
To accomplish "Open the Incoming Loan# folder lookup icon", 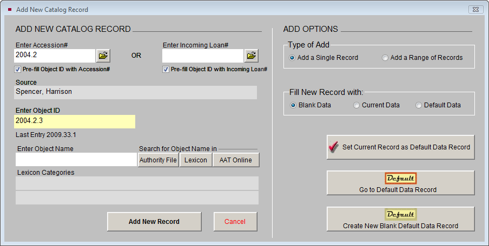I will 252,56.
